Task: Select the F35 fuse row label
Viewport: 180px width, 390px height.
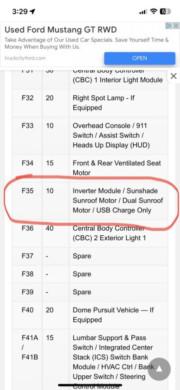Action: pos(27,191)
